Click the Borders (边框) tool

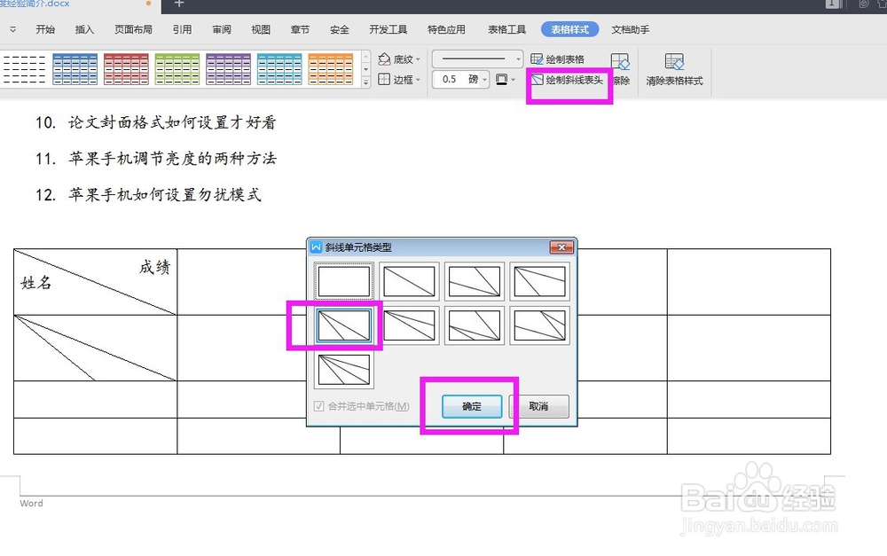396,80
